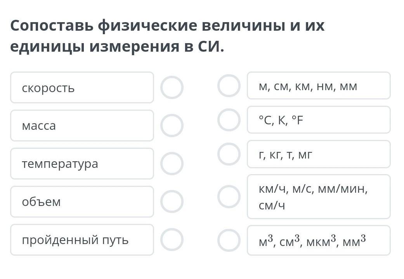Click the connector circle beside температура
404x279 pixels.
(172, 164)
